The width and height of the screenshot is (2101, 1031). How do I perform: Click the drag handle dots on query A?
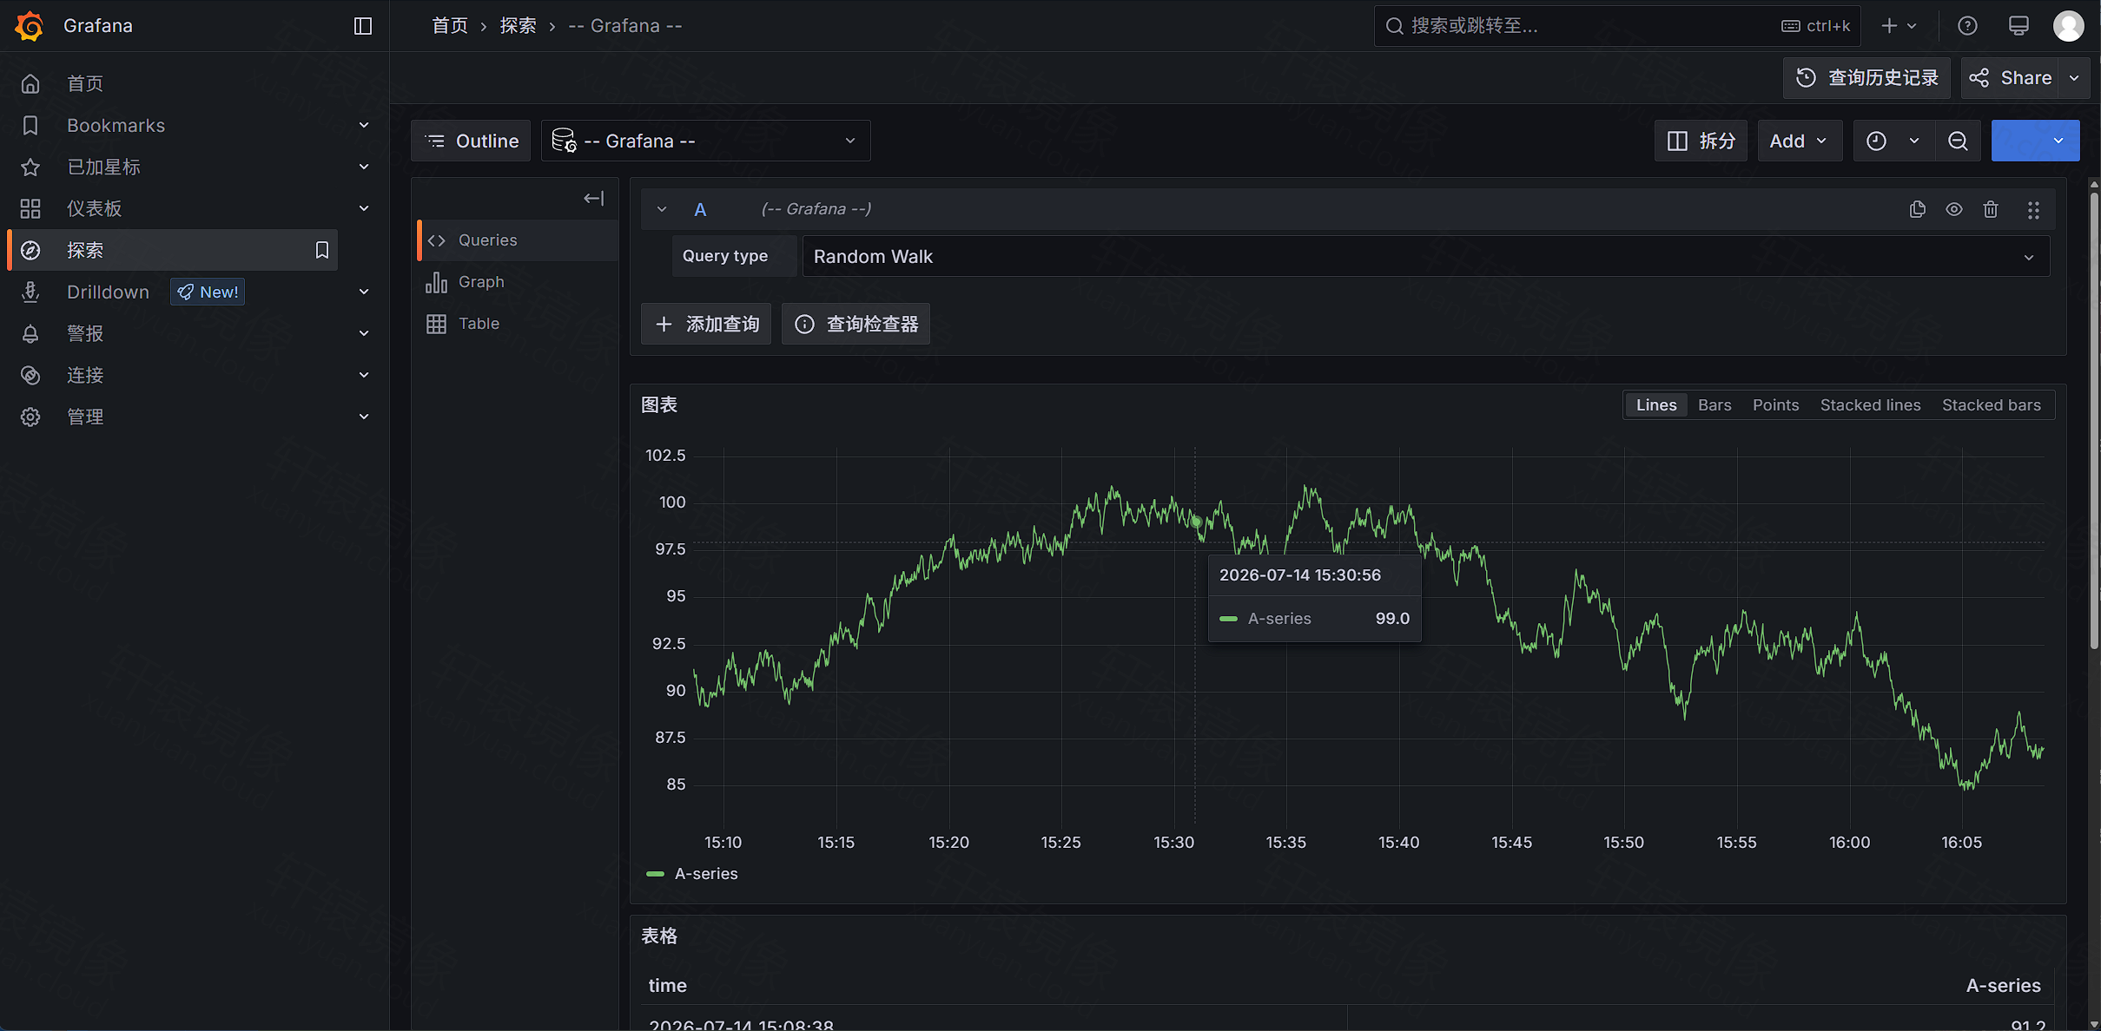pyautogui.click(x=2033, y=209)
